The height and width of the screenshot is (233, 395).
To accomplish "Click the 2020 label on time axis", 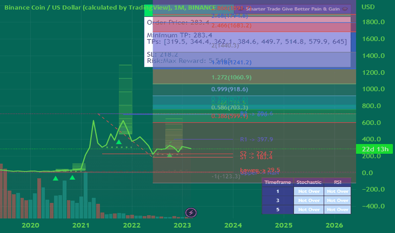I will pyautogui.click(x=31, y=225).
